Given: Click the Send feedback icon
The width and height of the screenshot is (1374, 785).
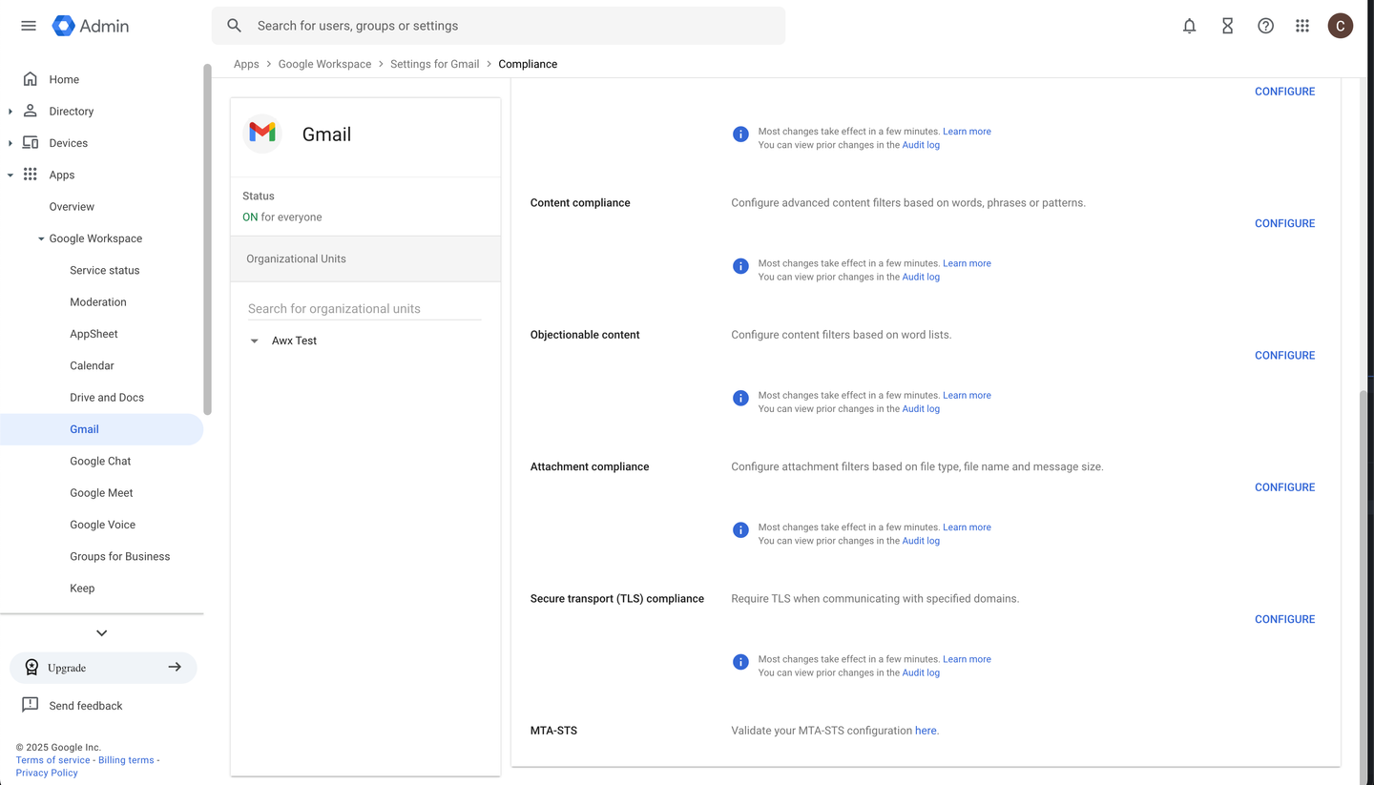Looking at the screenshot, I should pos(31,705).
